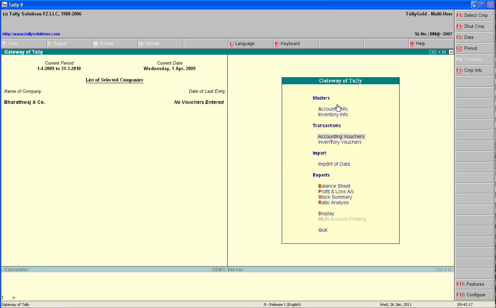Click the E: Export toolbar button

[x=69, y=44]
